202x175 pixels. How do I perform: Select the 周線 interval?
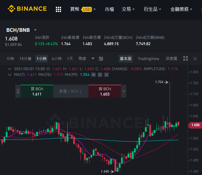(x=82, y=59)
